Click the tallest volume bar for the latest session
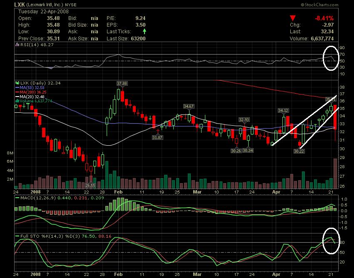 coord(335,174)
